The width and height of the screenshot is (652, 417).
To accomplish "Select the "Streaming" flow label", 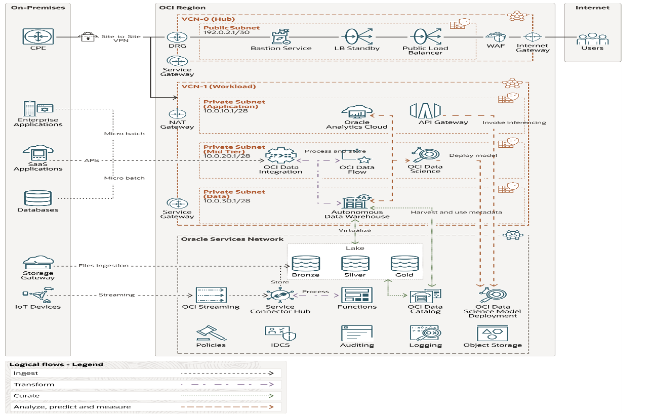I will pyautogui.click(x=116, y=295).
